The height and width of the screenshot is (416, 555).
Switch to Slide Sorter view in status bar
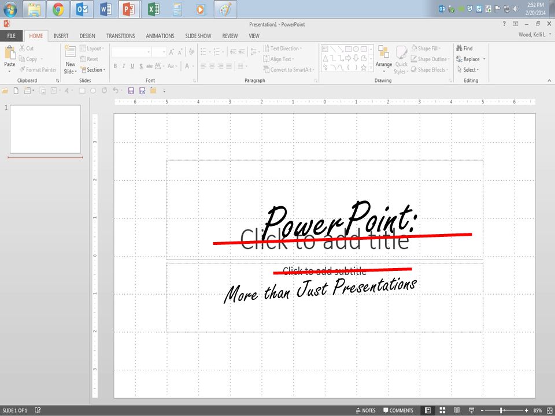[442, 410]
